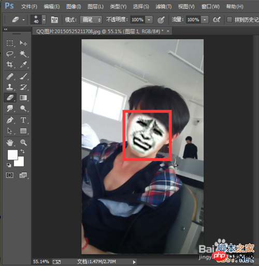Select the Rectangular Marquee tool
The height and width of the screenshot is (266, 259).
click(10, 43)
